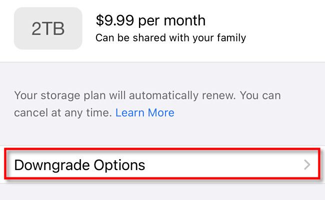Open the Learn More link

coord(144,113)
